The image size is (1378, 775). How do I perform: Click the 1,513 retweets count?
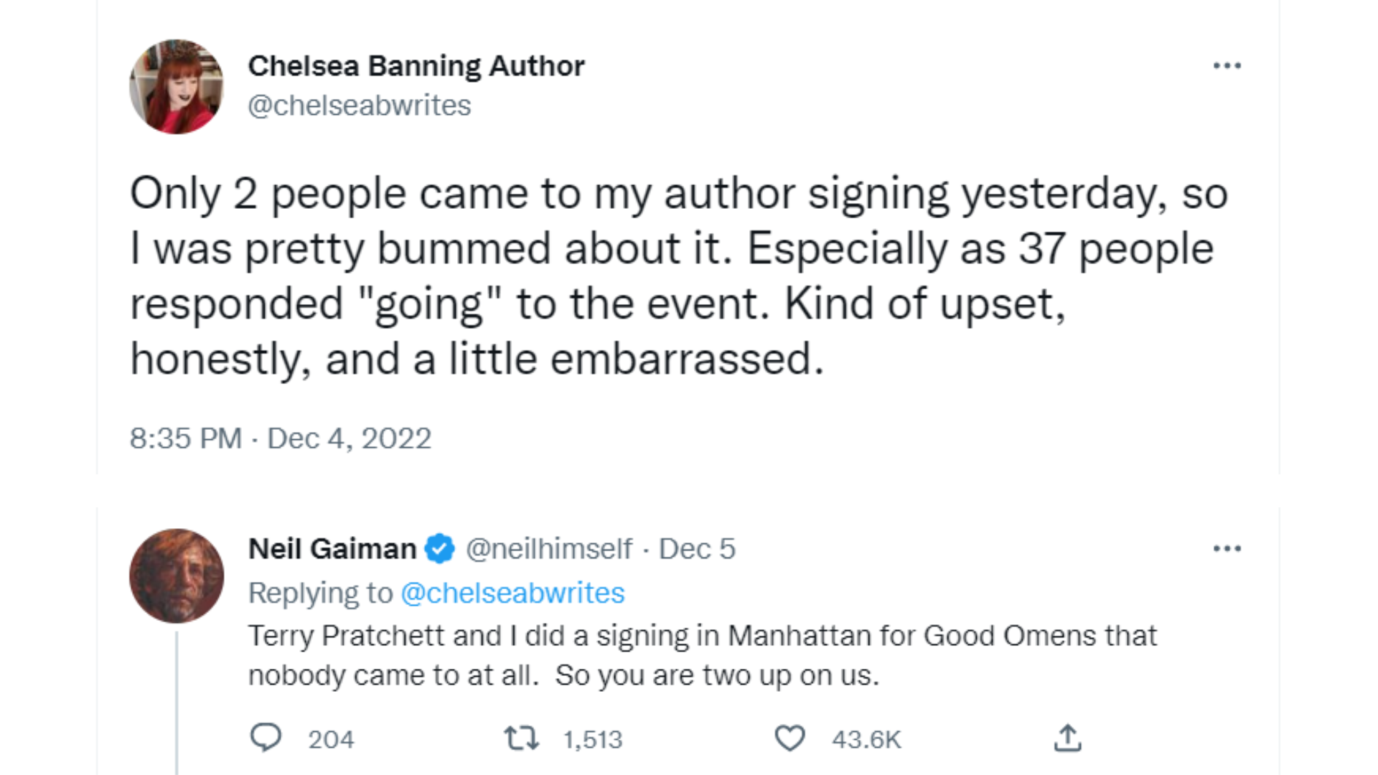(592, 740)
